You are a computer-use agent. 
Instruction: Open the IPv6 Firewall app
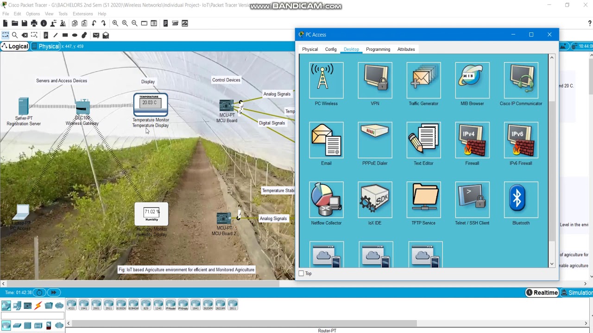(521, 140)
